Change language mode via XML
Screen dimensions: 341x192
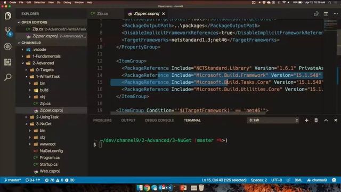click(x=298, y=180)
